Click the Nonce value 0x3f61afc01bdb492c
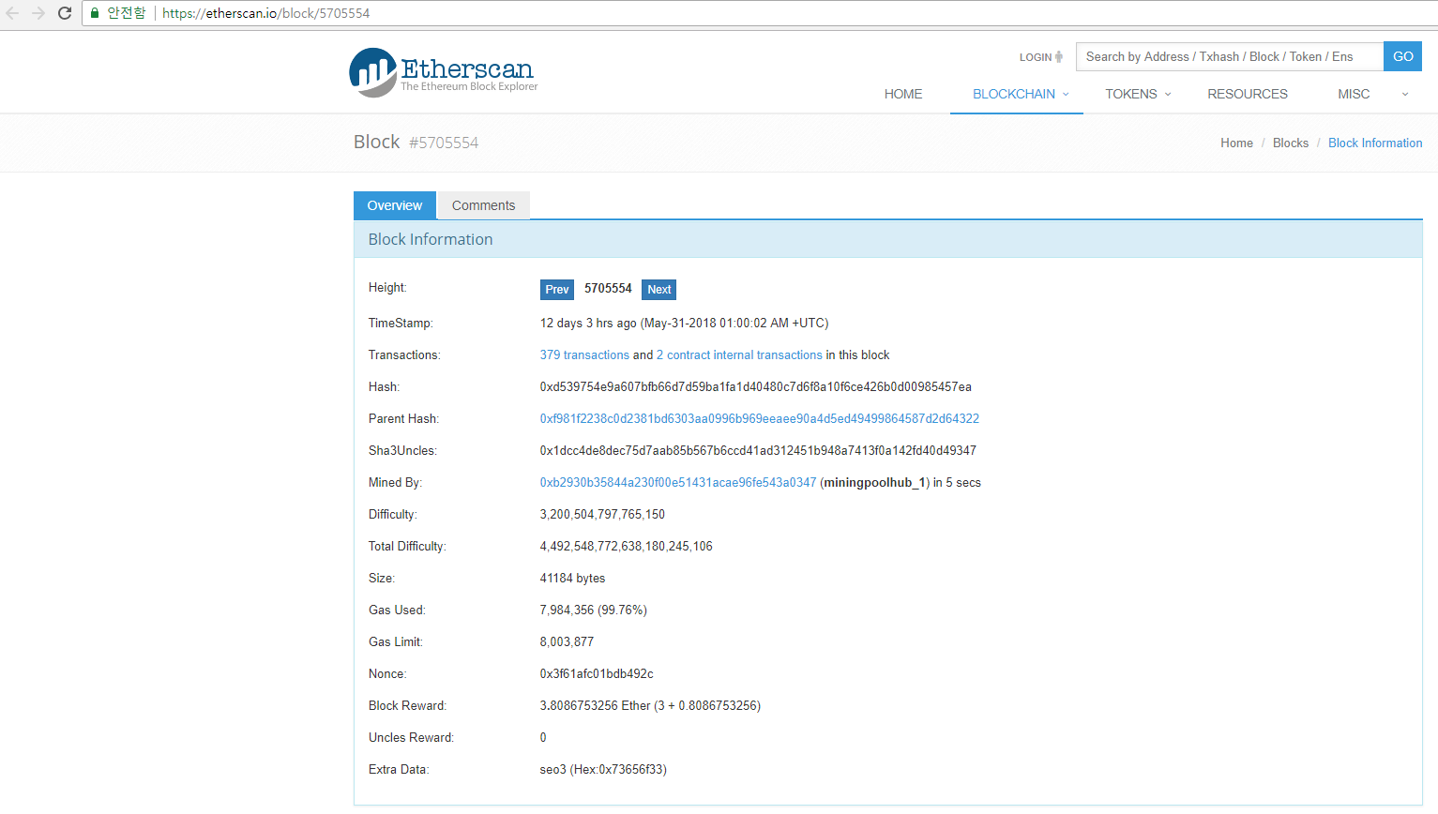Viewport: 1438px width, 814px height. pyautogui.click(x=597, y=674)
